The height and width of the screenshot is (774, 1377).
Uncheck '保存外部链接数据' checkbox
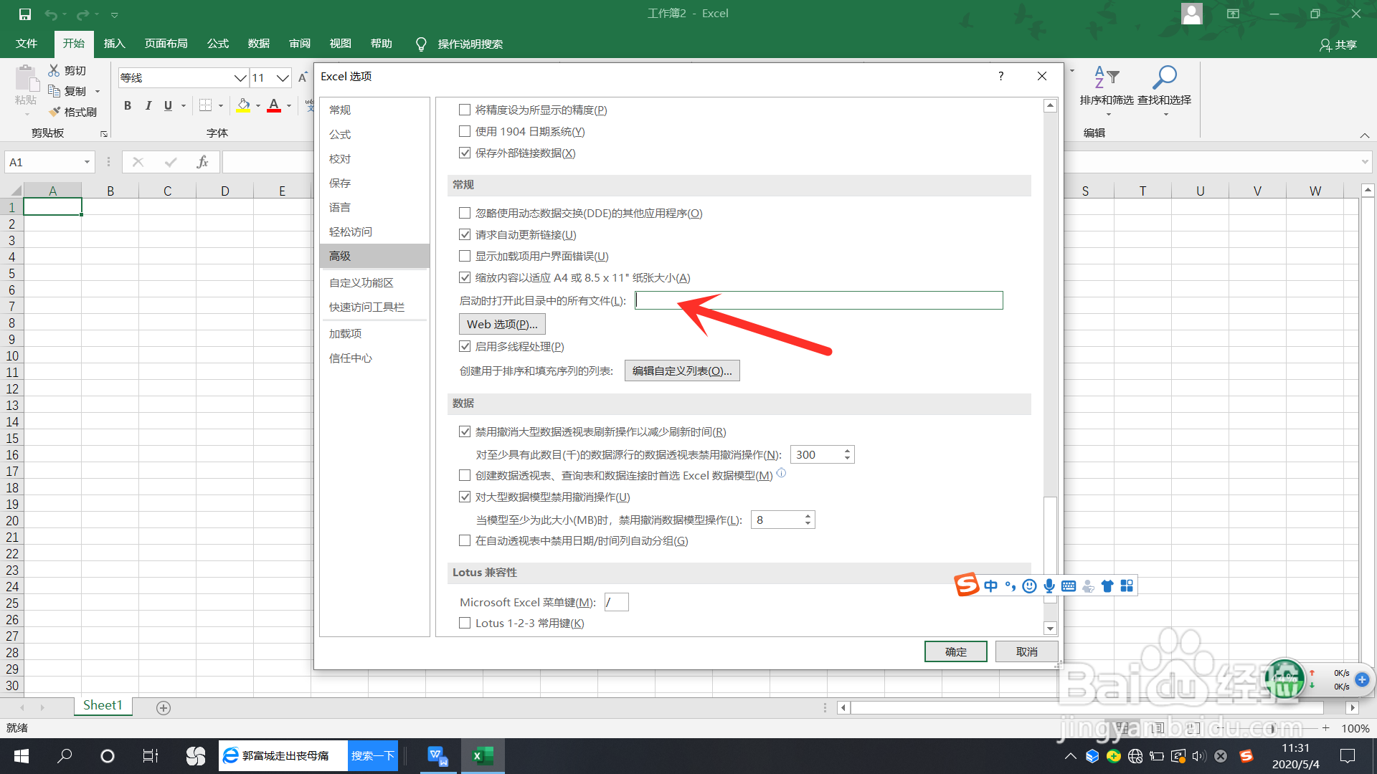coord(465,153)
